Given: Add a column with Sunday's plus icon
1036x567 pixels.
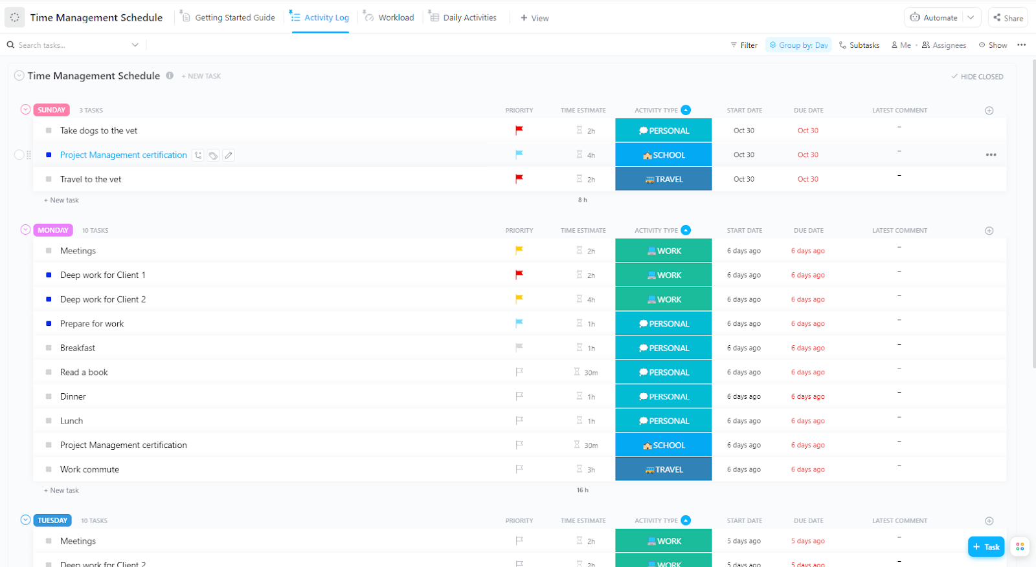Looking at the screenshot, I should (x=989, y=111).
